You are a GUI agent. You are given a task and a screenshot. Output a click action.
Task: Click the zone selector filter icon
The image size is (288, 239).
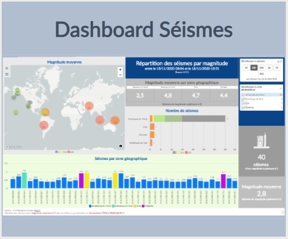(281, 89)
